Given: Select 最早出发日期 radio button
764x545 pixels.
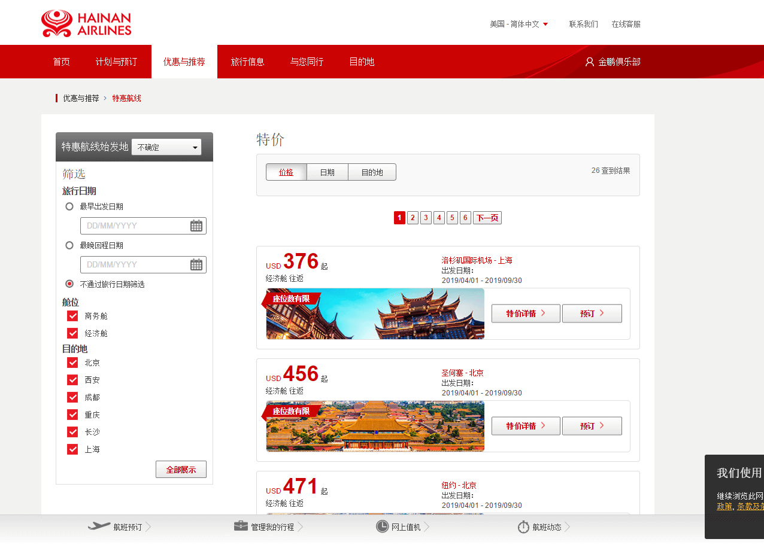Looking at the screenshot, I should tap(69, 206).
